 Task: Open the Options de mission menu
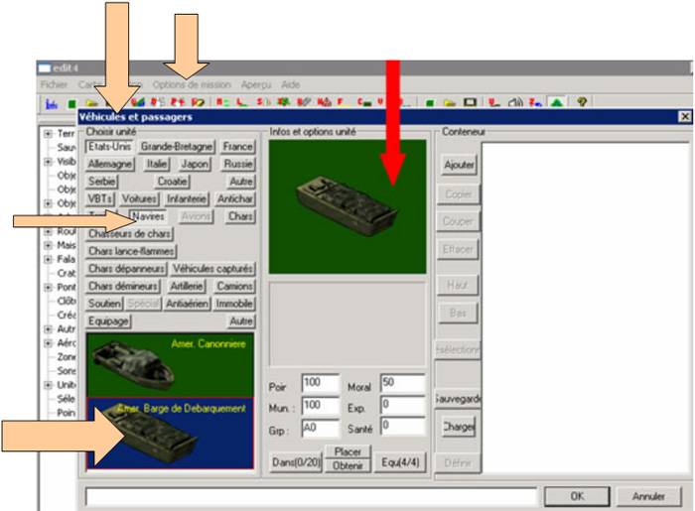coord(191,85)
